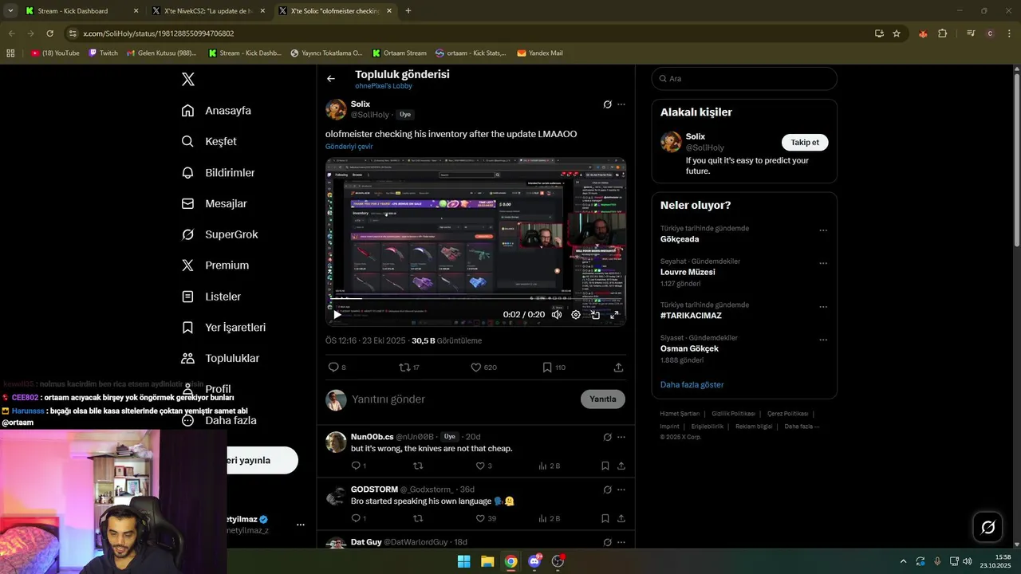Open the Twitch bookmark

point(103,53)
